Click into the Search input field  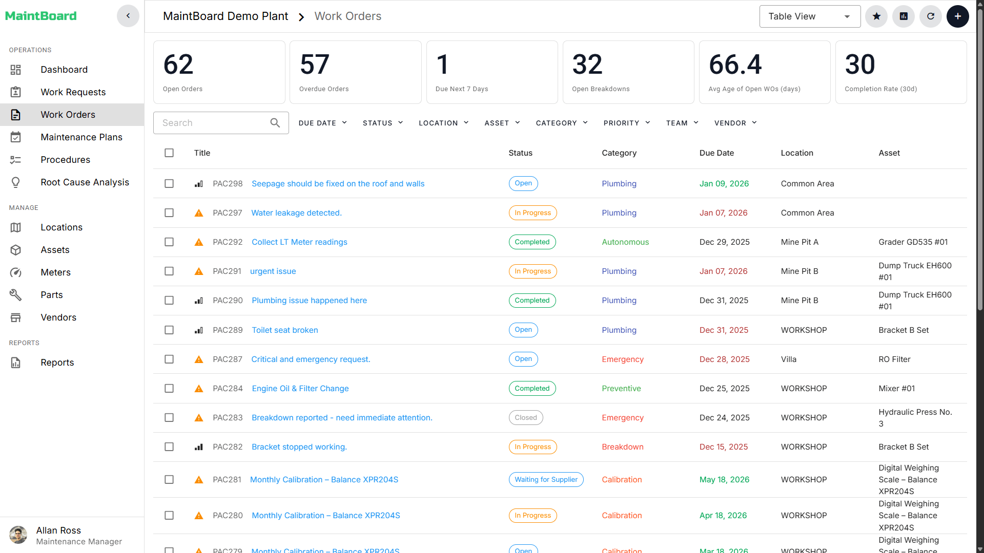213,123
